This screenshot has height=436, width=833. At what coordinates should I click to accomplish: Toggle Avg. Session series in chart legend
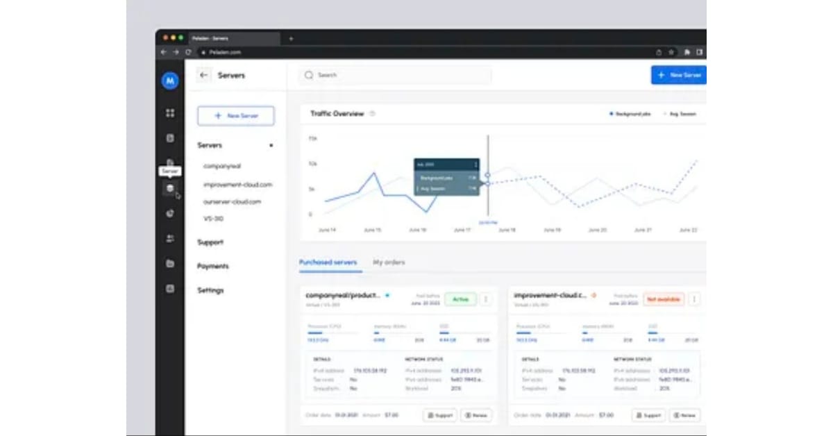pos(681,114)
